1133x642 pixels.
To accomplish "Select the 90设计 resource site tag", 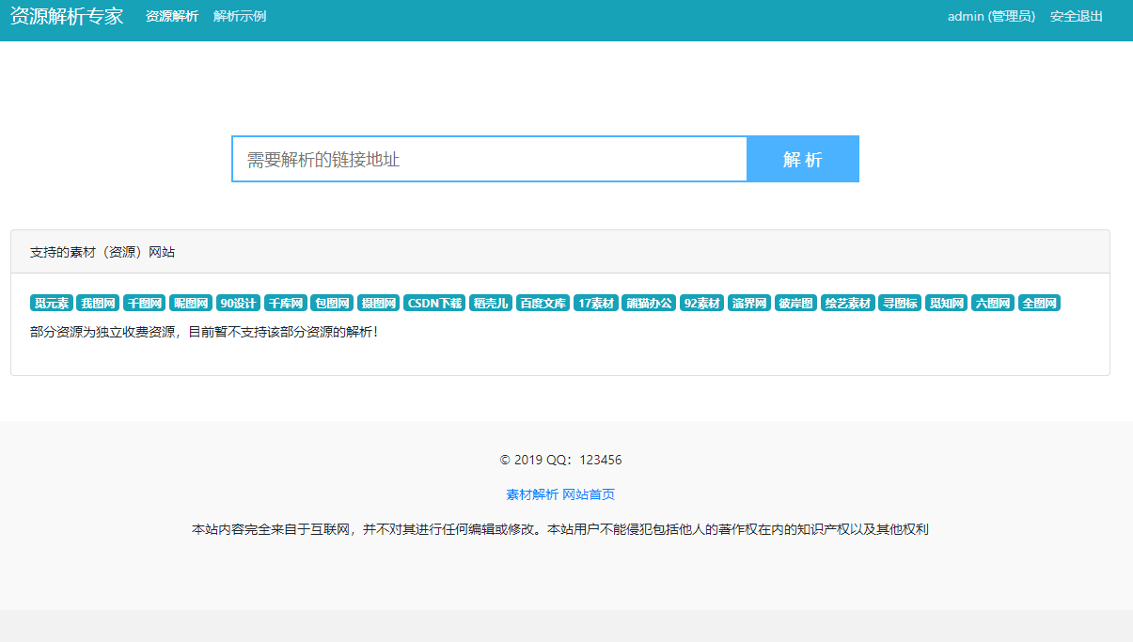I will tap(240, 303).
